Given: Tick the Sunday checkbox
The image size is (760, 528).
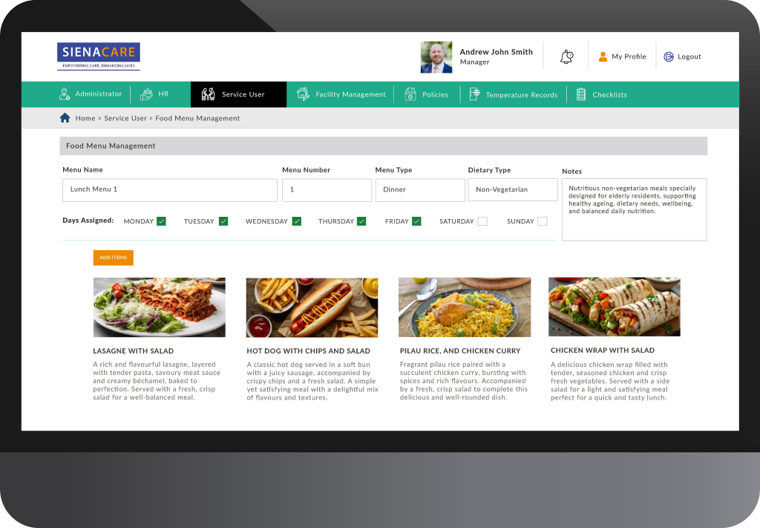Looking at the screenshot, I should [543, 221].
